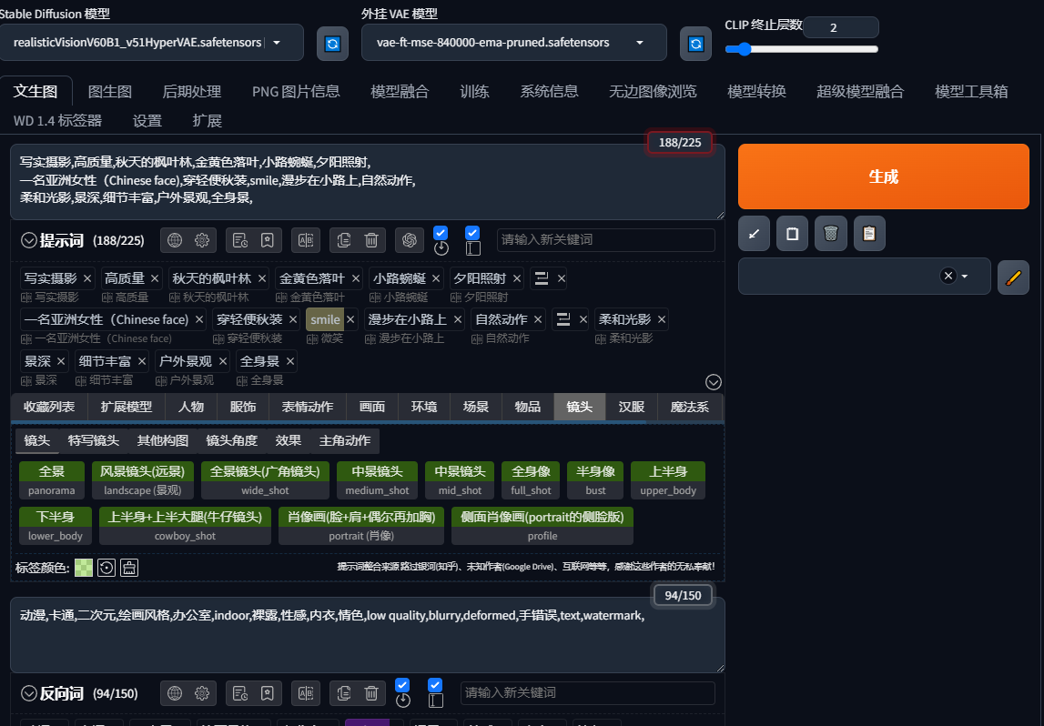Screen dimensions: 1044x726
Task: Click the orange 生成 generate button
Action: (x=884, y=176)
